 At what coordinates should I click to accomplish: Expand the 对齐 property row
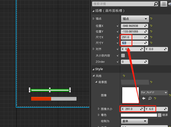(x=93, y=49)
